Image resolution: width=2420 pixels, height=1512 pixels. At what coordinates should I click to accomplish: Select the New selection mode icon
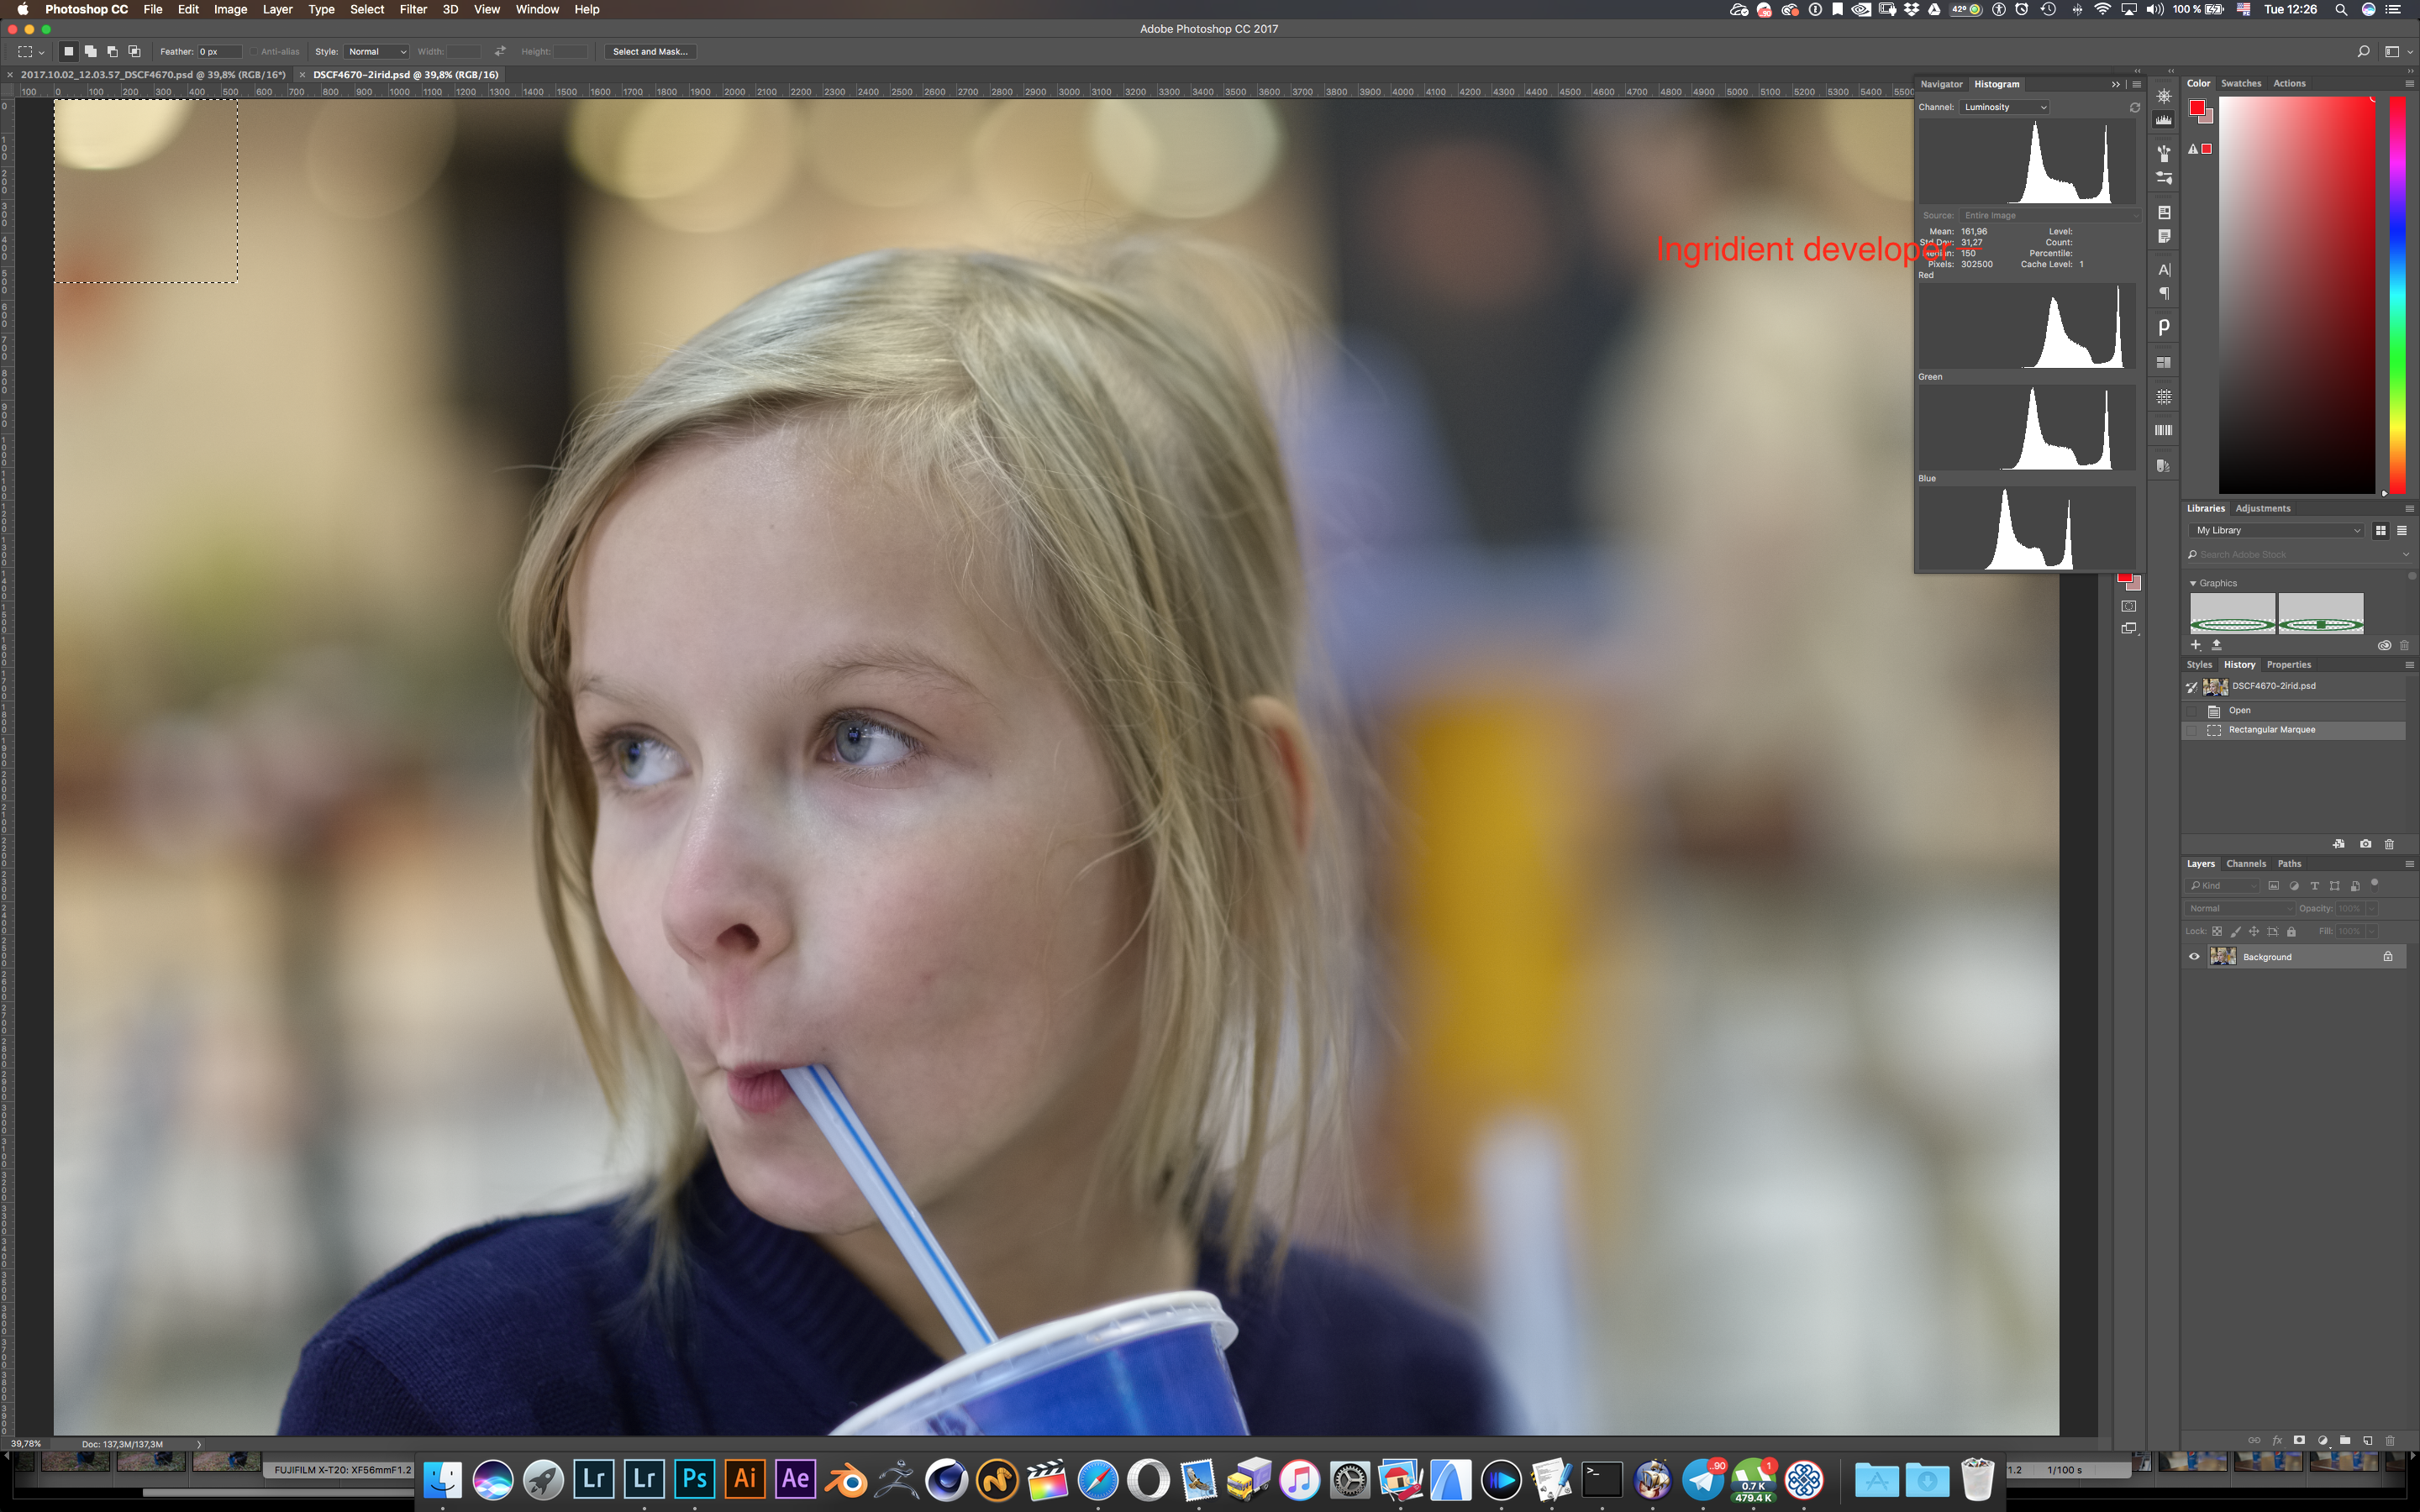pyautogui.click(x=69, y=51)
